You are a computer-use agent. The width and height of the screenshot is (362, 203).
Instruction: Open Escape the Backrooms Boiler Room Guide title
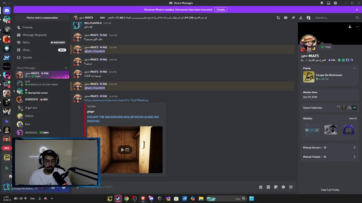pos(123,119)
